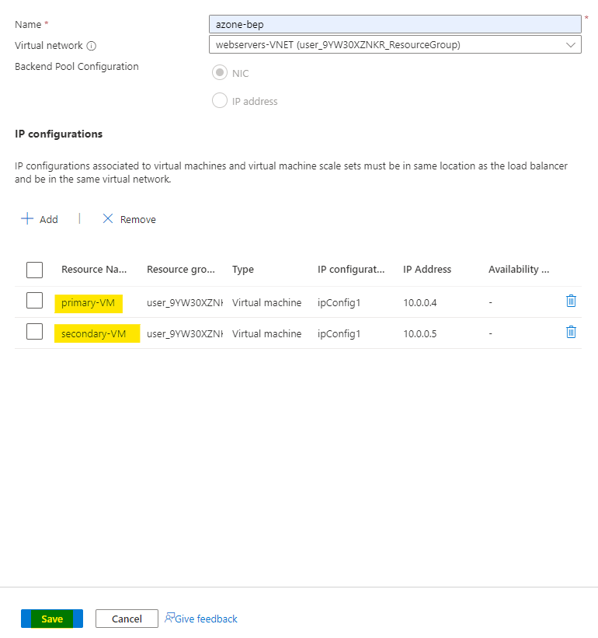Click the info icon beside Virtual network
Screen dimensions: 598x638
point(92,46)
